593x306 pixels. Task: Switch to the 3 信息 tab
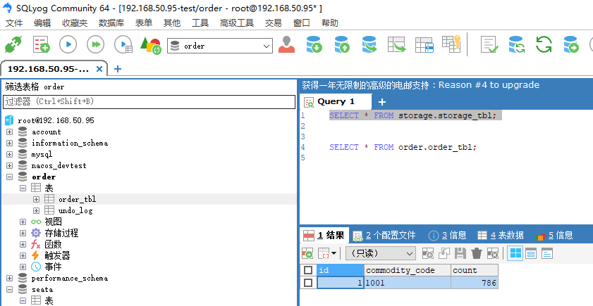coord(448,236)
